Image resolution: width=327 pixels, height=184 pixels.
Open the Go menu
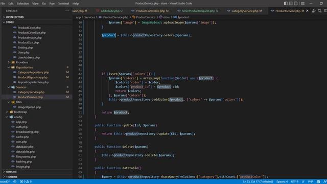point(44,4)
